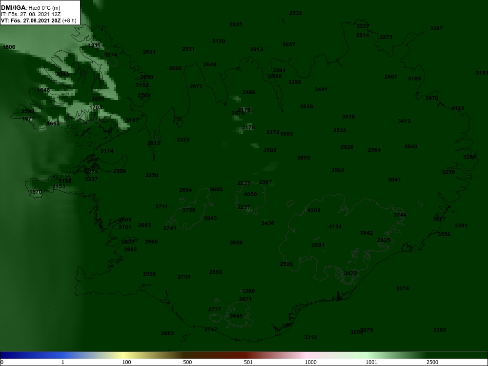Click the height value 1703
Viewport: 488px width, 366px height.
(x=96, y=107)
